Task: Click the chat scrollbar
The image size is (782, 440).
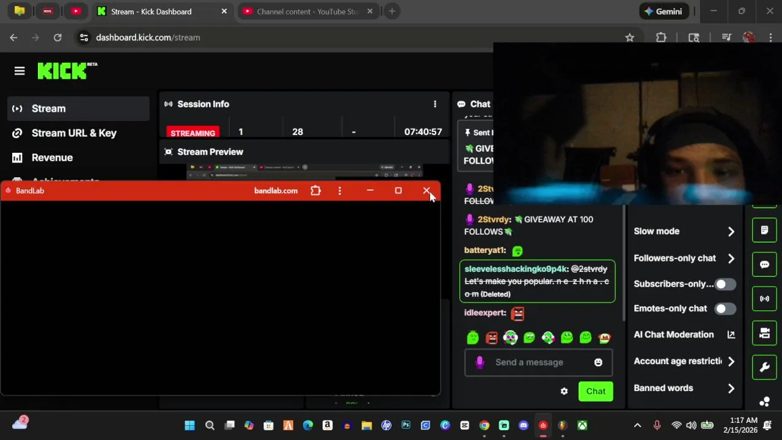Action: pos(624,263)
